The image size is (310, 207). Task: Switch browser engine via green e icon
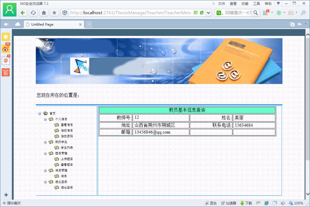point(201,13)
